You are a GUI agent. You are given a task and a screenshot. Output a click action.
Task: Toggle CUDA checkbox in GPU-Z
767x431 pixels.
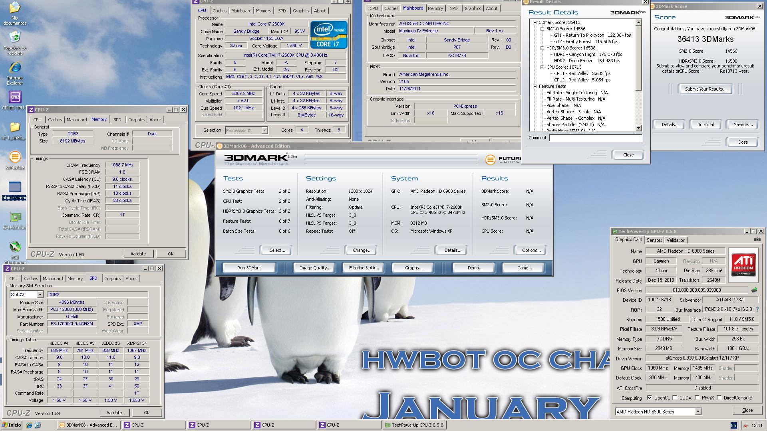pos(675,398)
